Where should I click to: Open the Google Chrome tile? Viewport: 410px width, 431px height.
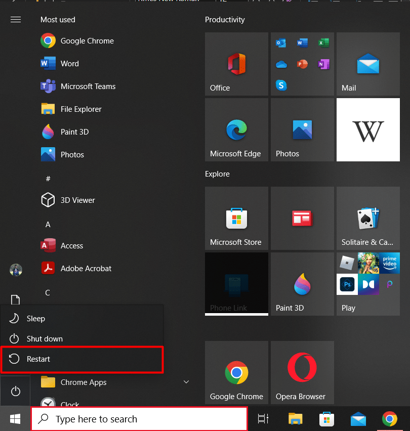point(236,372)
